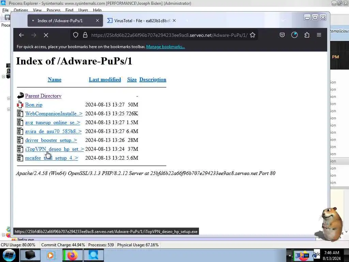Click the binary icon beside avira_de_asu70

tap(20, 131)
